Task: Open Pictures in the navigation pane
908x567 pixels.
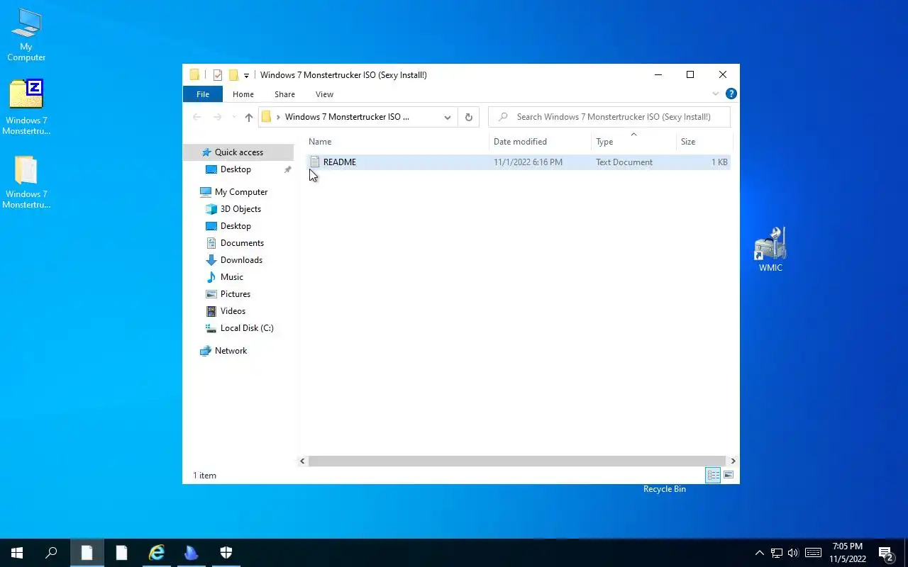Action: (x=235, y=294)
